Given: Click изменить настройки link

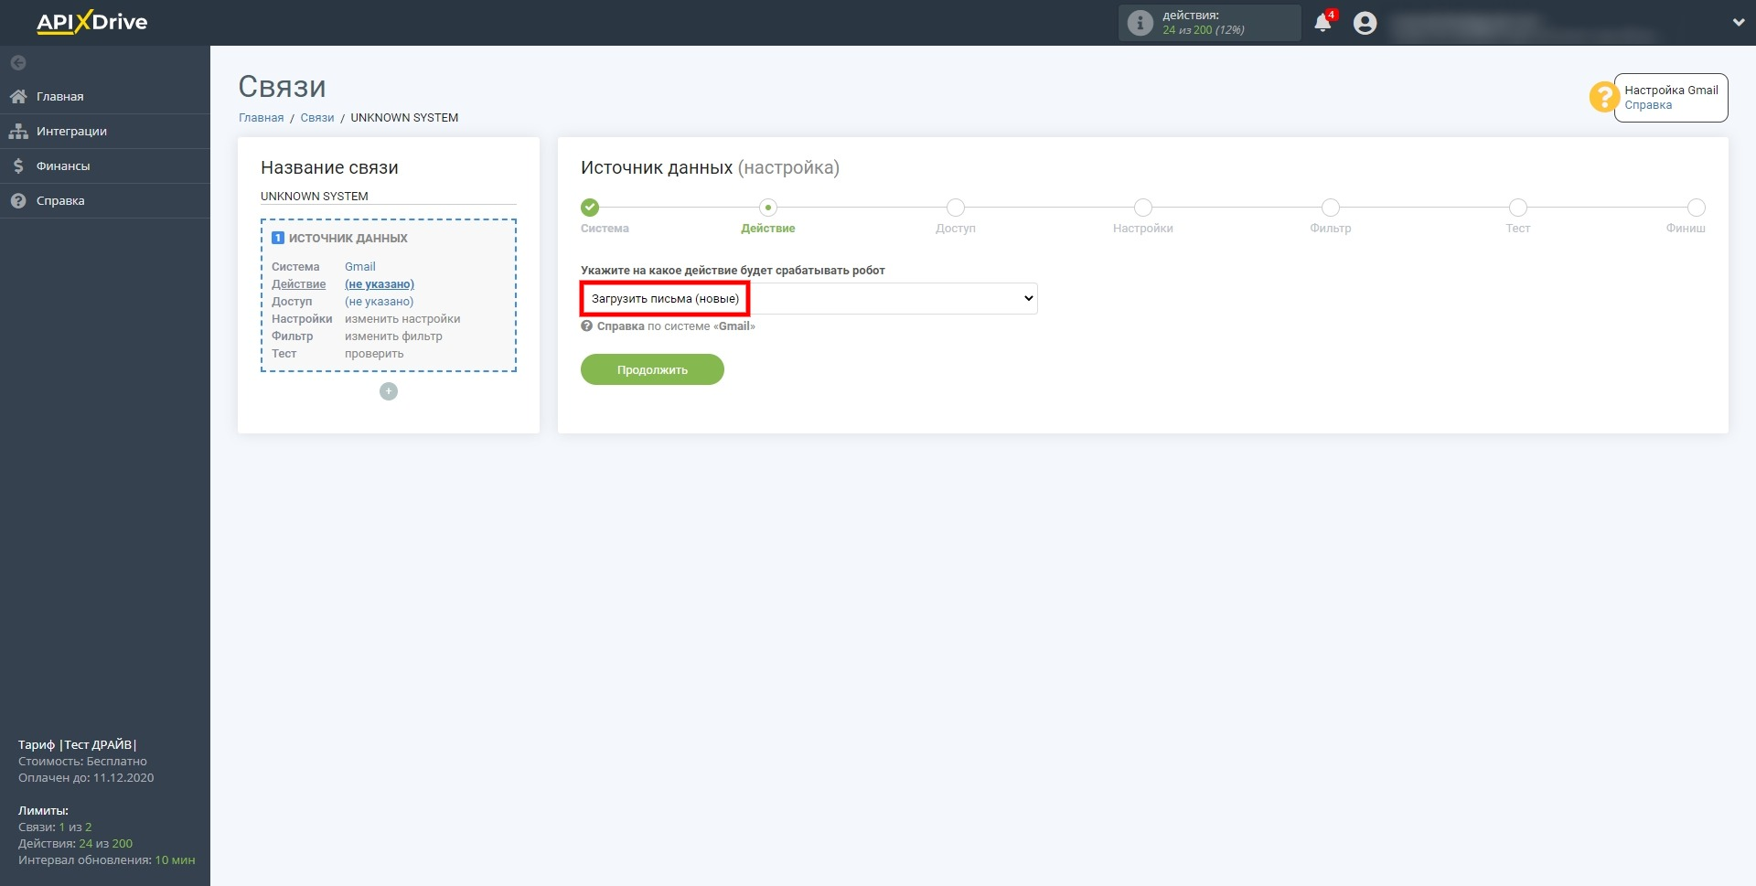Looking at the screenshot, I should [402, 319].
